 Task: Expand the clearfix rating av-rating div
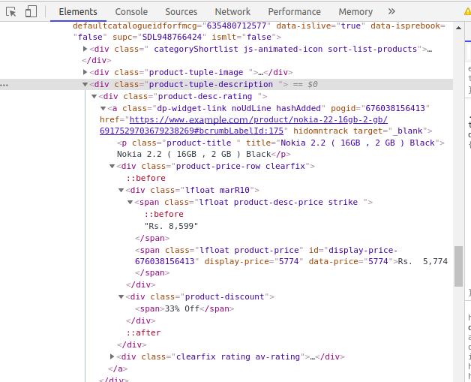(112, 356)
